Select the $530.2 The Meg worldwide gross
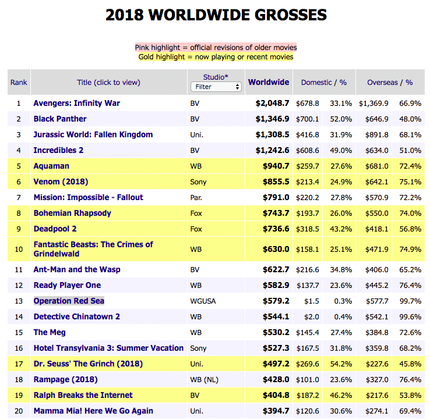The width and height of the screenshot is (430, 420). [x=276, y=332]
